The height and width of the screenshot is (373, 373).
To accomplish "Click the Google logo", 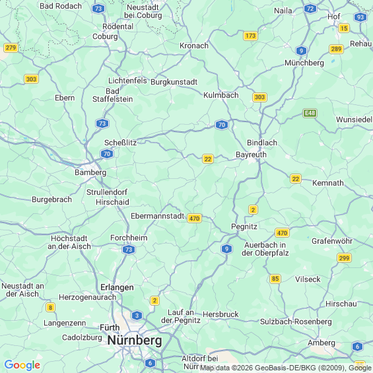I will (x=22, y=365).
